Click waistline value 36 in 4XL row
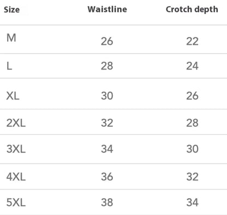 click(x=107, y=177)
